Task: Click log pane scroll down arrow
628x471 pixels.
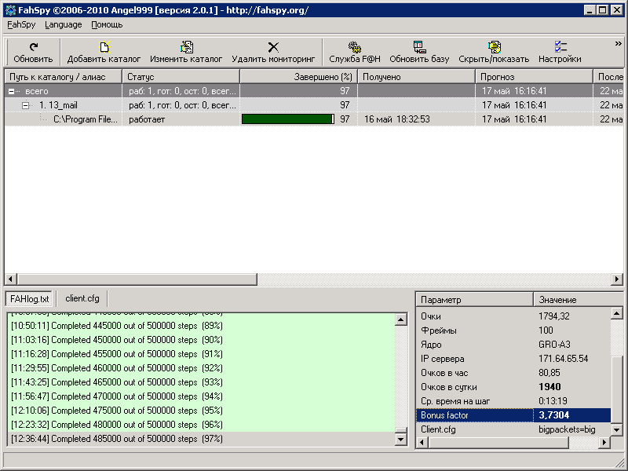Action: [x=401, y=440]
